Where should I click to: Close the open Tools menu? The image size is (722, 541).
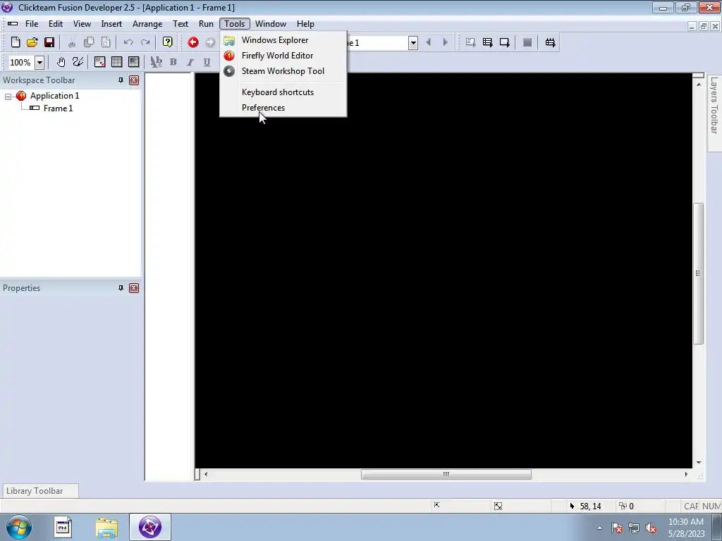234,24
